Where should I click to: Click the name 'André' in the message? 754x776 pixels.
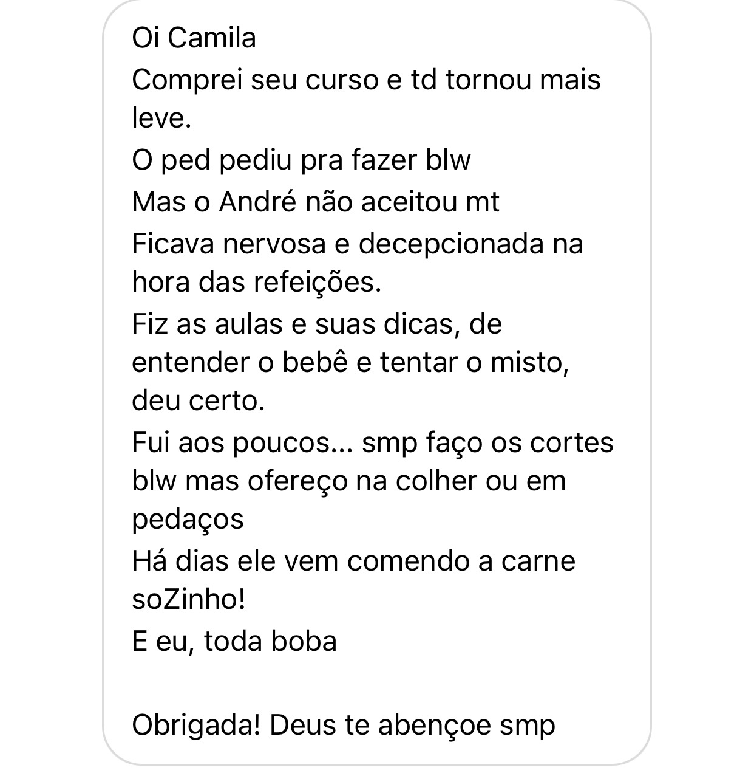[x=257, y=202]
